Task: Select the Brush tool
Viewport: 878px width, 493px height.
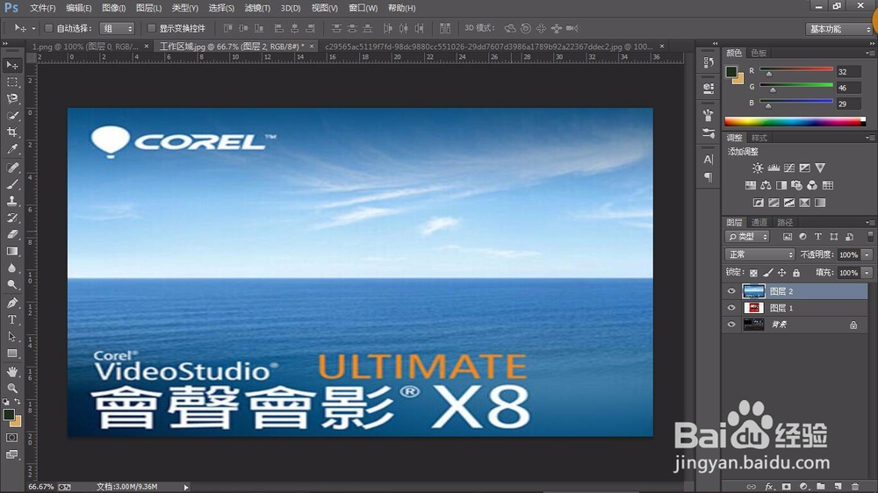Action: pyautogui.click(x=11, y=185)
